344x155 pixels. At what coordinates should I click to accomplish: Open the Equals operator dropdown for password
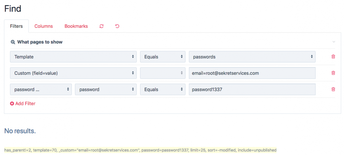click(x=163, y=90)
